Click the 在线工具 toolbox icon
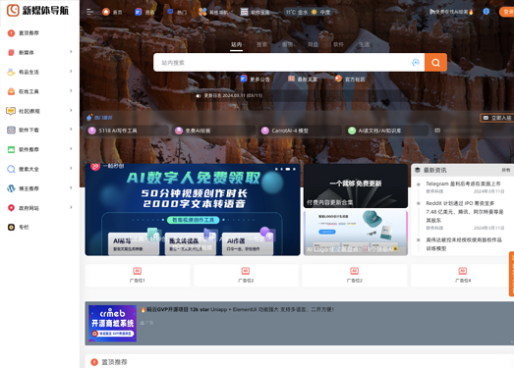This screenshot has width=514, height=368. coord(11,91)
